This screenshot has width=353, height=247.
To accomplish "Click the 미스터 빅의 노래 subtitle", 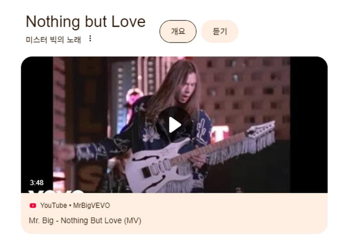I will (53, 40).
